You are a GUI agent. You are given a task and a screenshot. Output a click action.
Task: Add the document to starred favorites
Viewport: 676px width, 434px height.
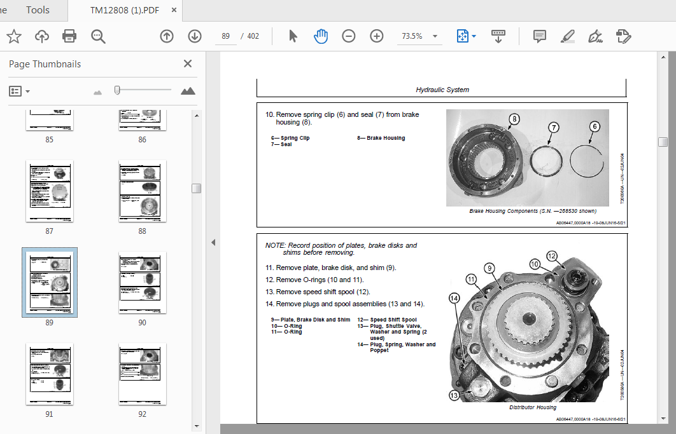coord(14,36)
